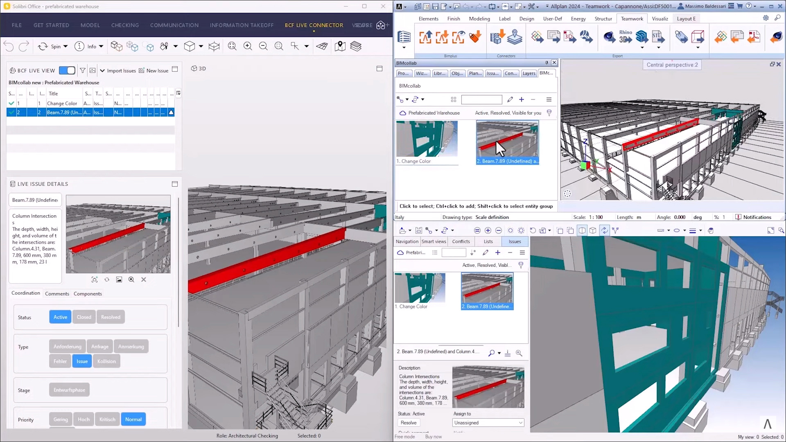Open the Assign to Unassigned dropdown
The height and width of the screenshot is (442, 786).
click(x=488, y=423)
